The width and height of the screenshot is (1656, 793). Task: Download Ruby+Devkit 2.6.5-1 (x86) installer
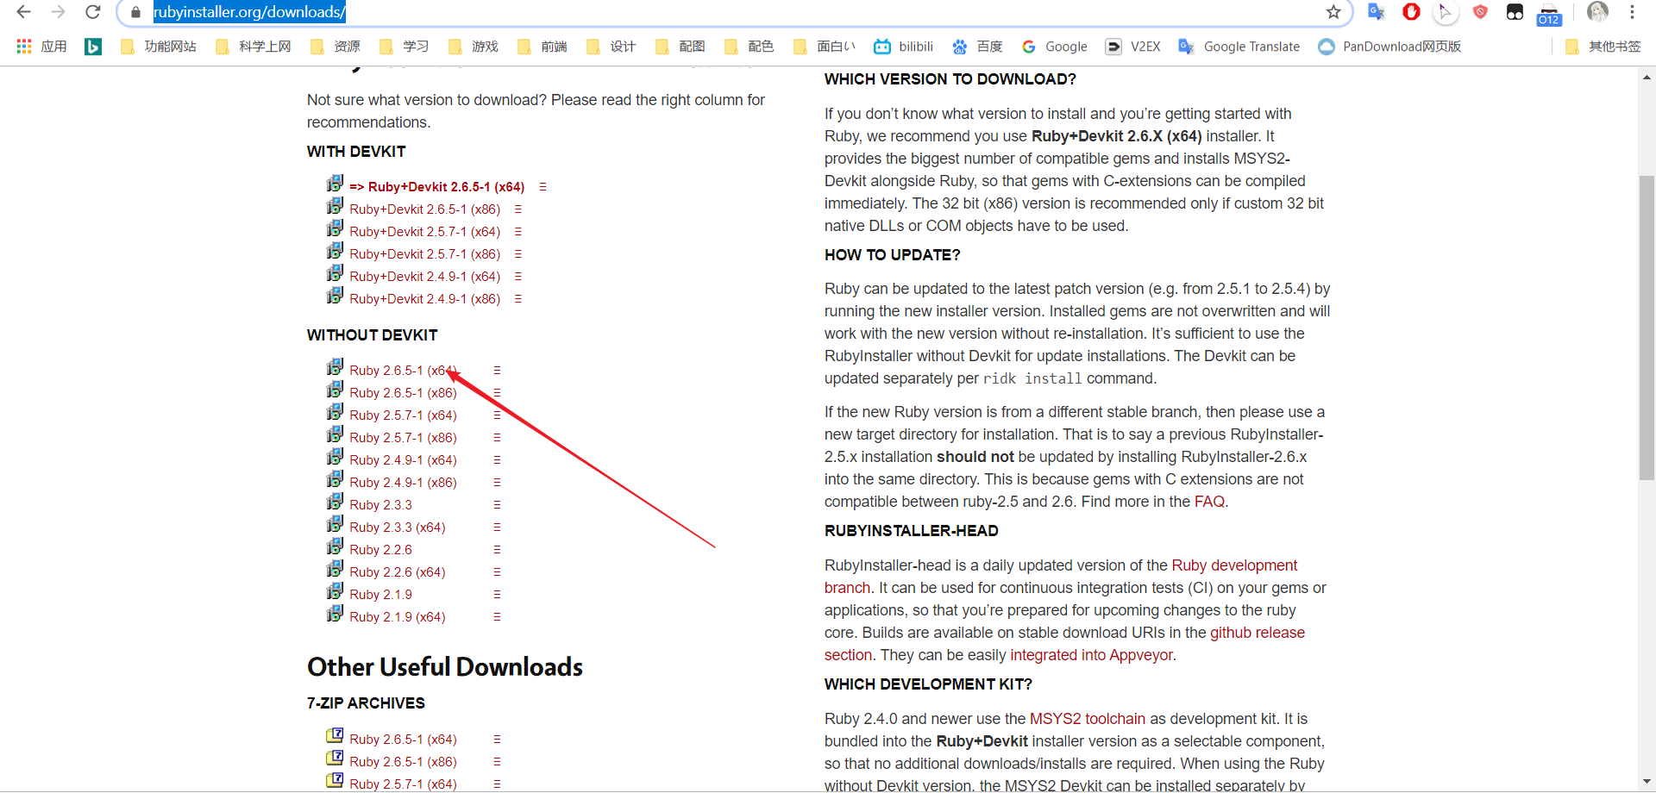(425, 209)
